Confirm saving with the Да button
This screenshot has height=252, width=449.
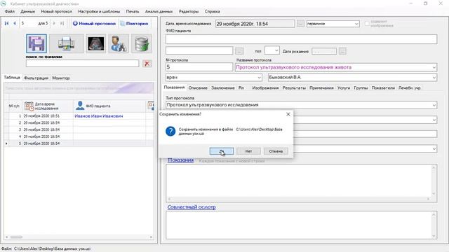pos(222,151)
